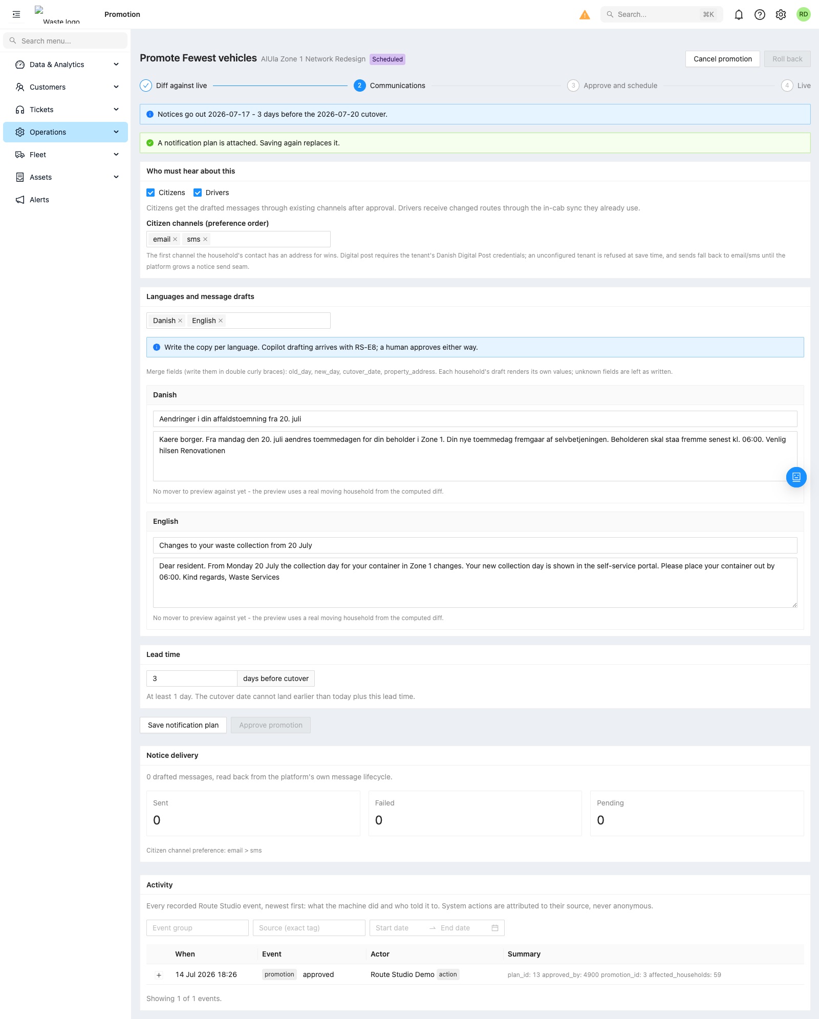Collapse the sidebar menu icon

[x=16, y=14]
